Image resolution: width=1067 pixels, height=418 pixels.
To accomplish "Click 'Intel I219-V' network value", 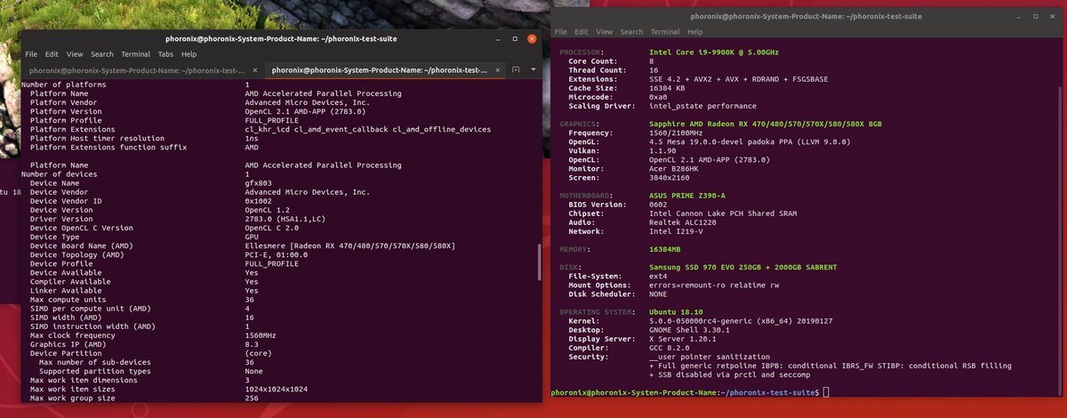I will coord(677,231).
